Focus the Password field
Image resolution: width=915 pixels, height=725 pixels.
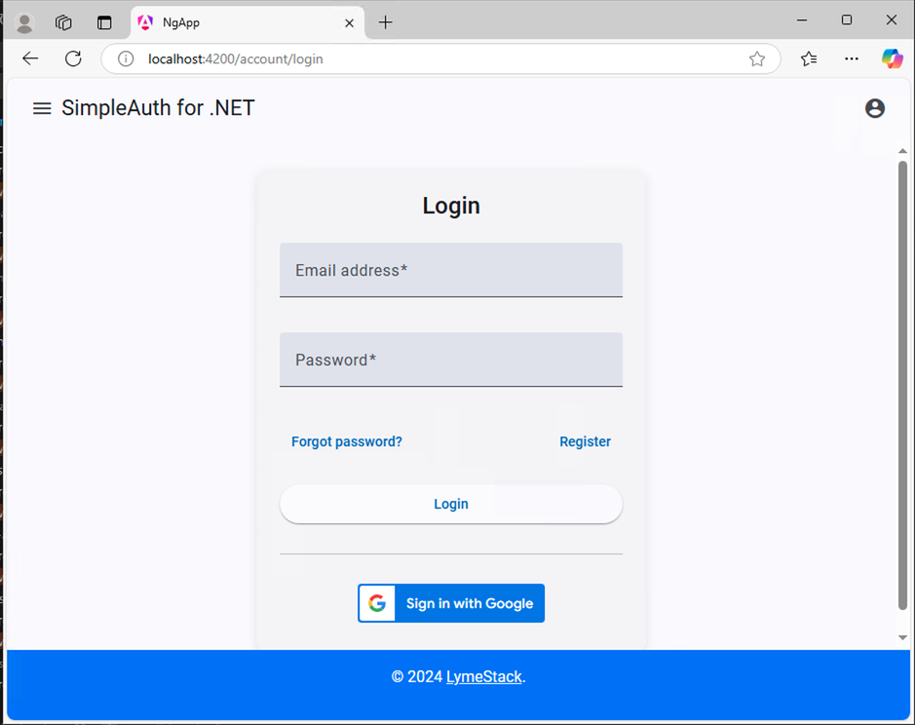click(x=451, y=360)
